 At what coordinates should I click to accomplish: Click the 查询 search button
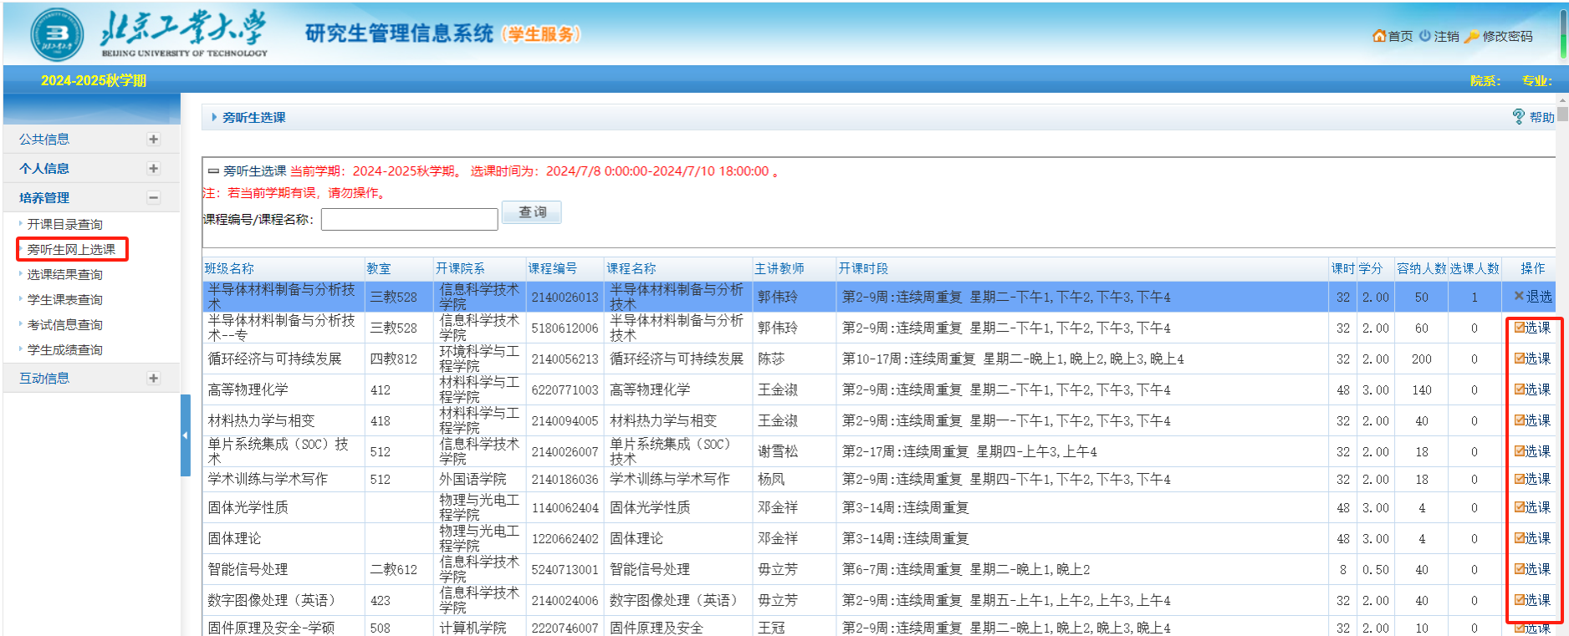tap(532, 212)
